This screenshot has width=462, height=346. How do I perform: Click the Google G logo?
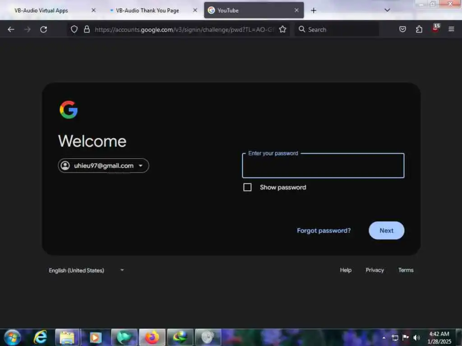pos(69,110)
